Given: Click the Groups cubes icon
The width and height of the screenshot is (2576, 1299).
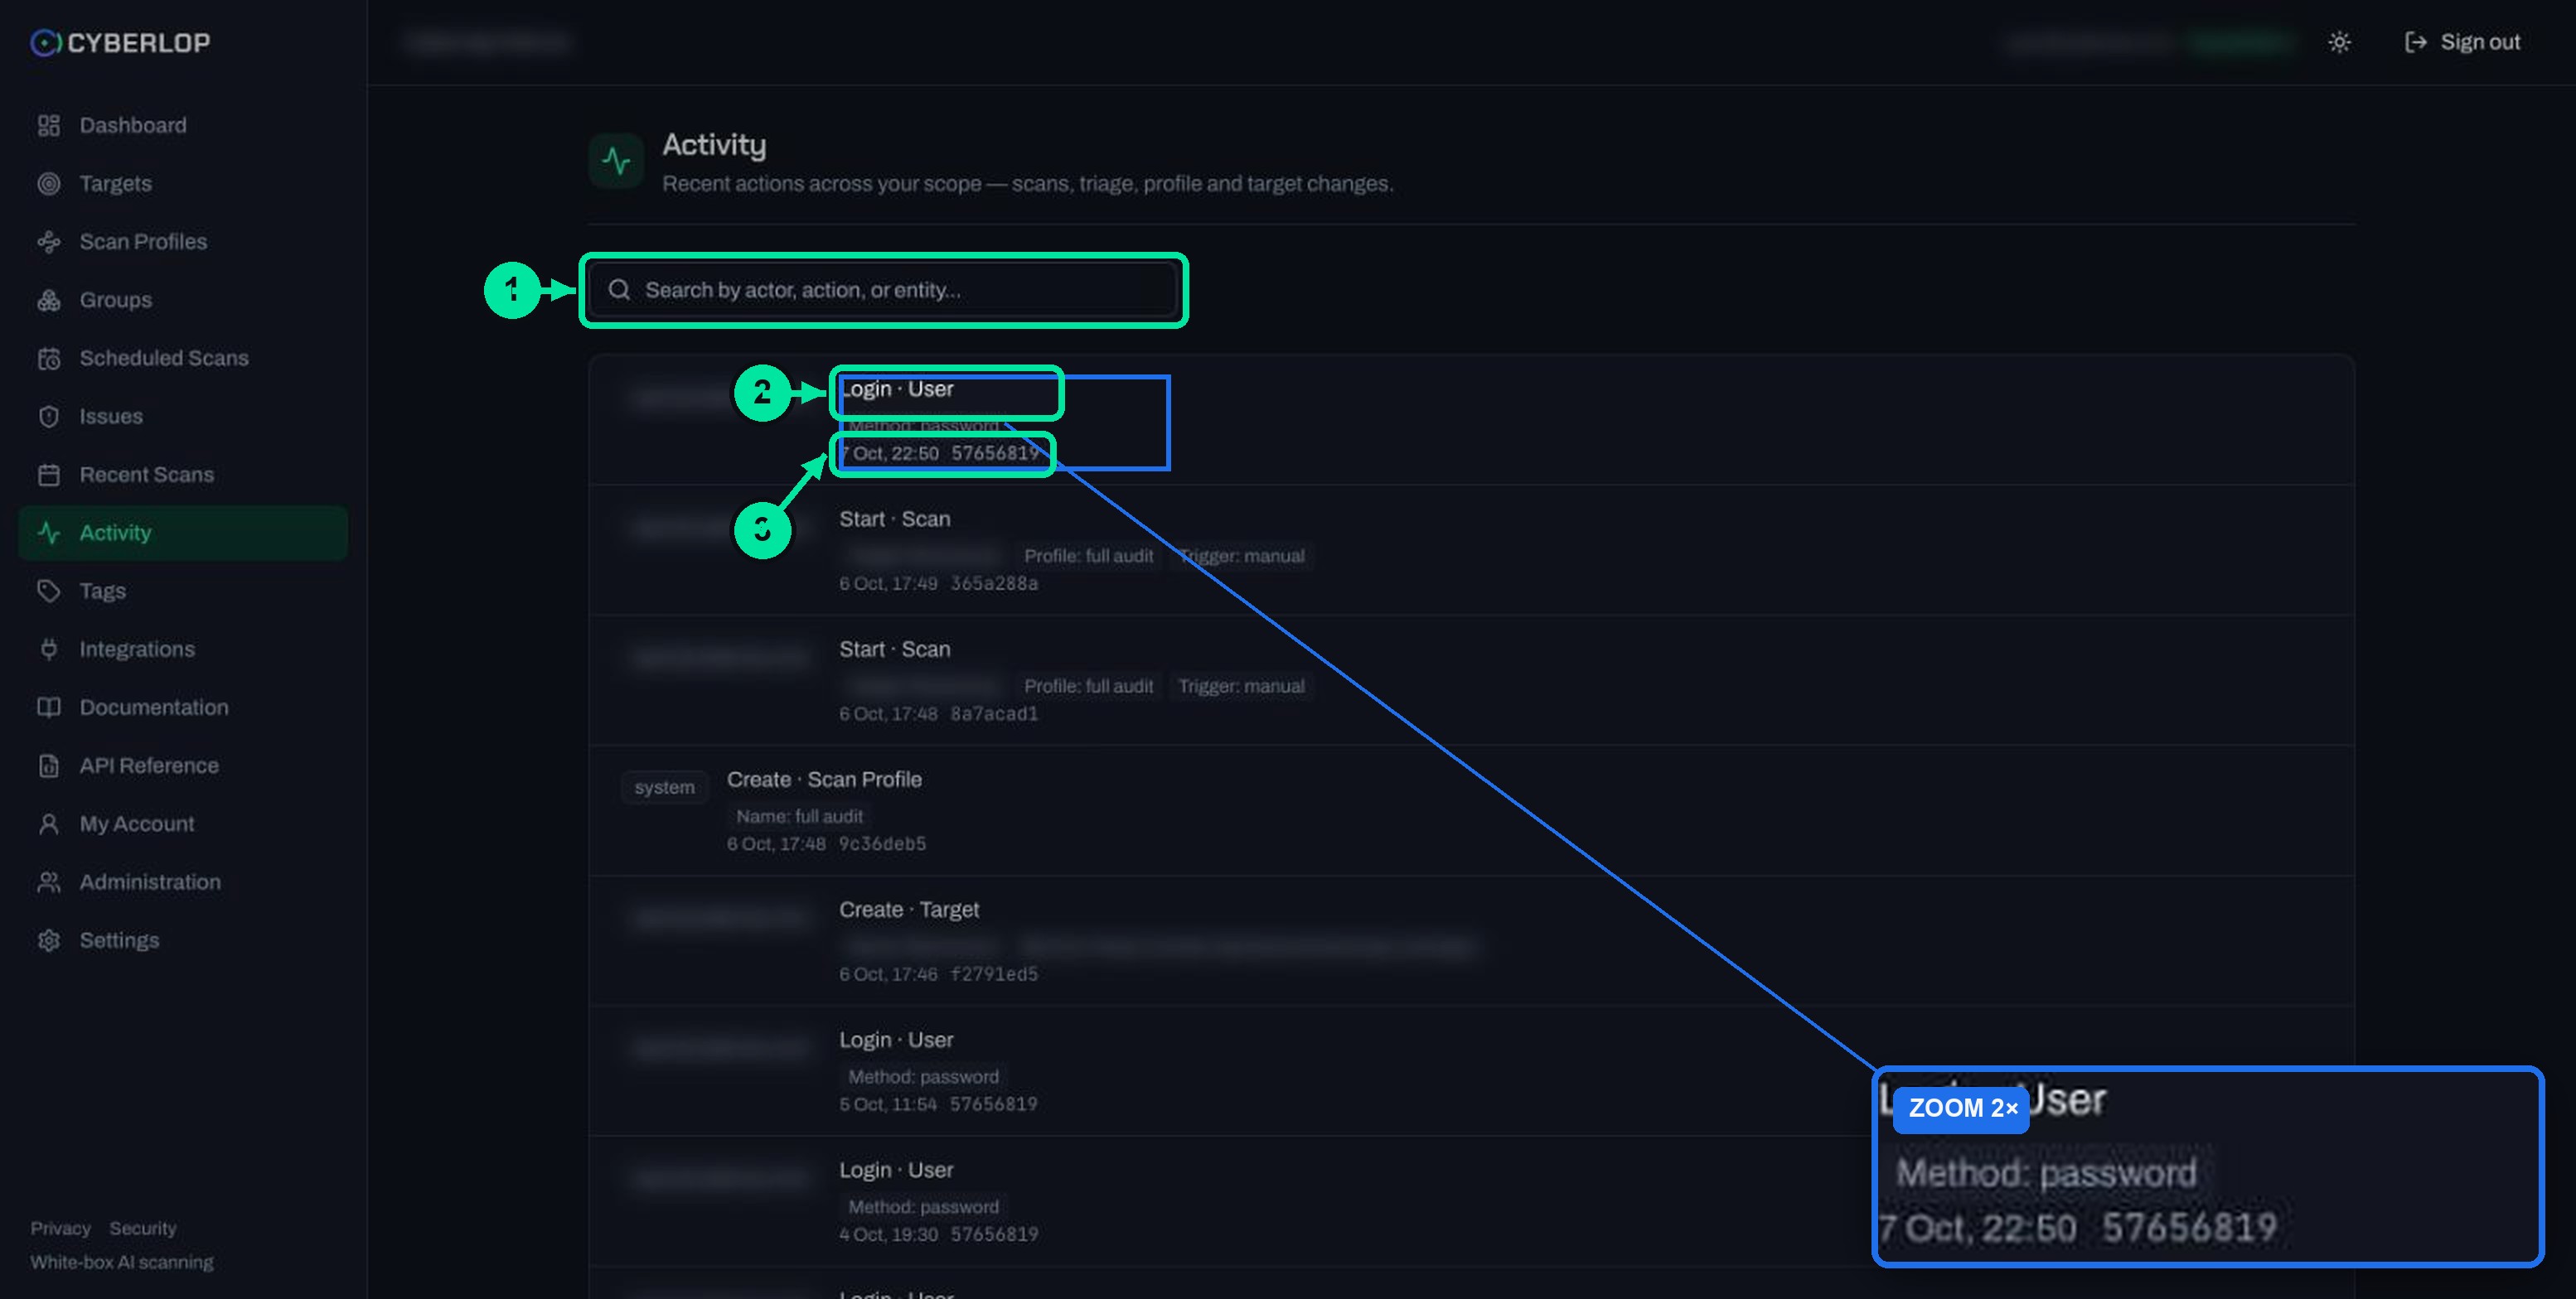Looking at the screenshot, I should point(49,300).
